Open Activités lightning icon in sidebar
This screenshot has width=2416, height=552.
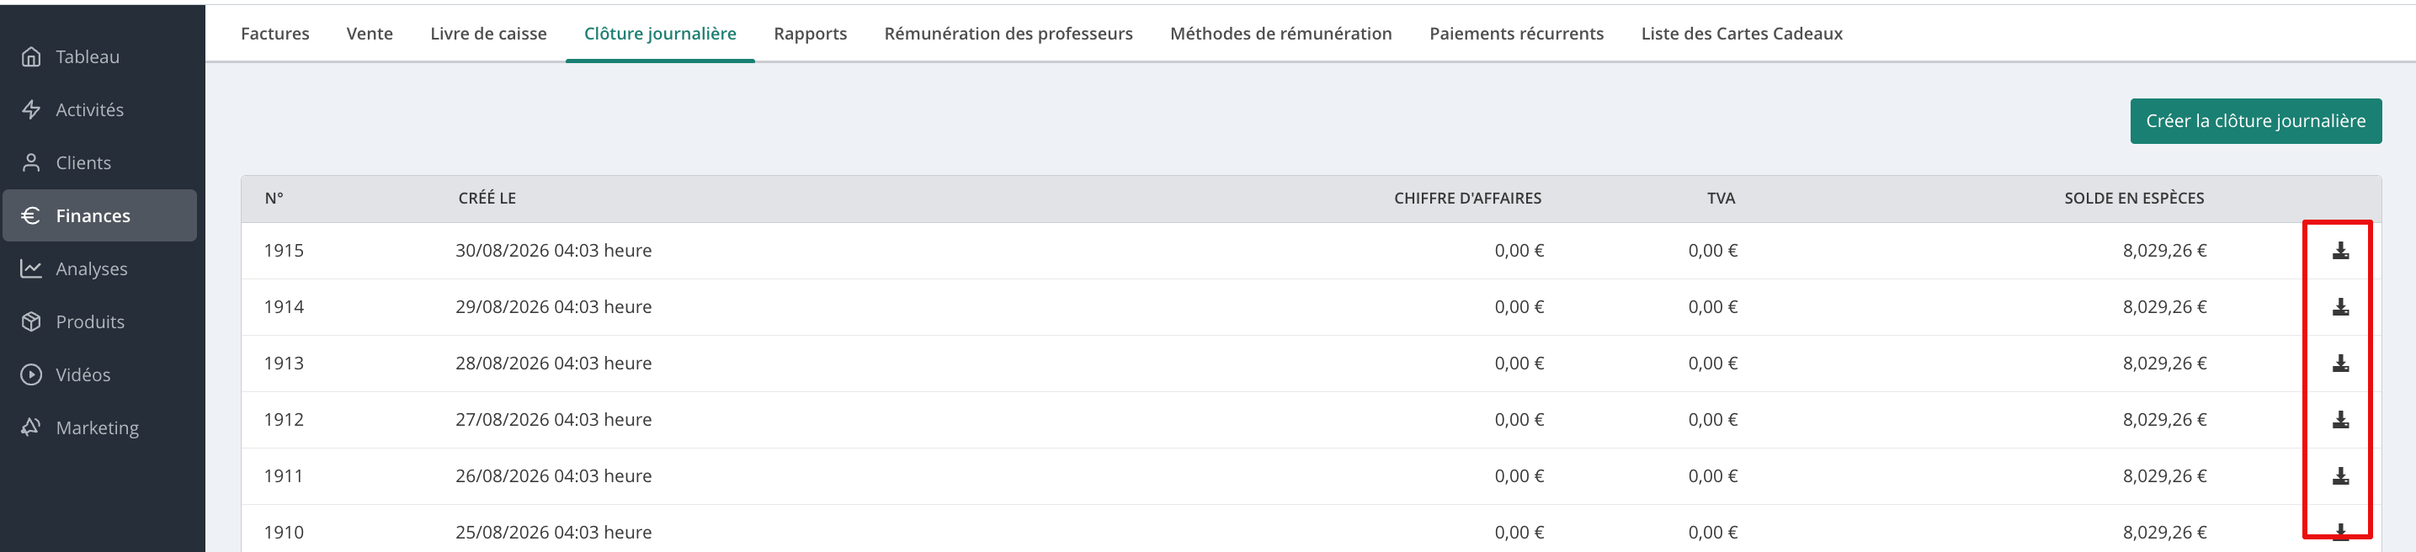pyautogui.click(x=31, y=109)
